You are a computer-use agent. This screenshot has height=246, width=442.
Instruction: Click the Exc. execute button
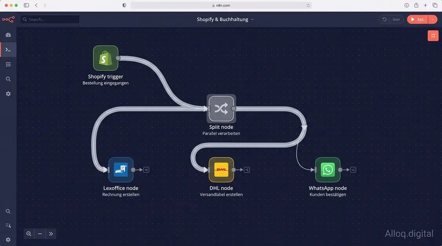click(417, 19)
